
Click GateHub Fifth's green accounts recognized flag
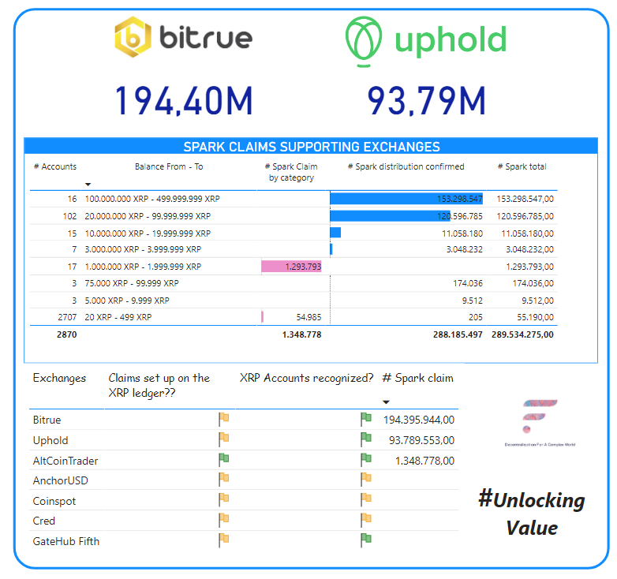pyautogui.click(x=366, y=540)
